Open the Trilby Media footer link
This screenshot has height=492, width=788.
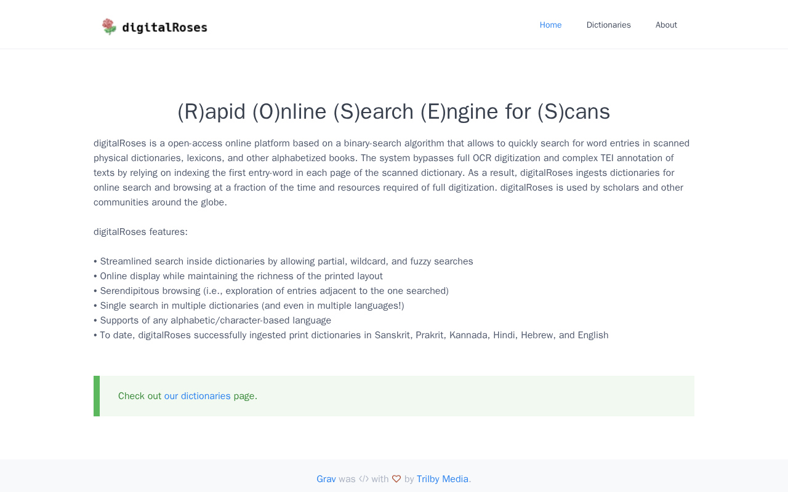point(443,479)
